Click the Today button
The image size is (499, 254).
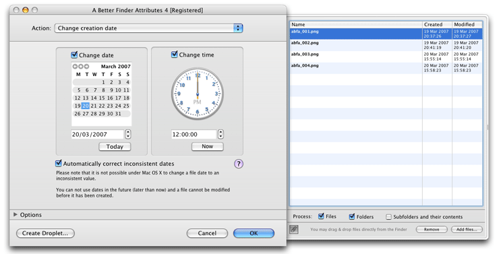(115, 147)
